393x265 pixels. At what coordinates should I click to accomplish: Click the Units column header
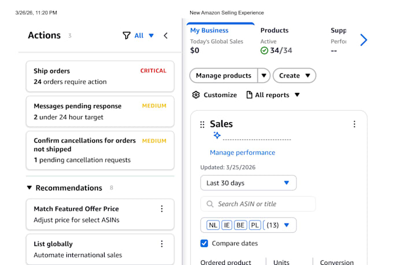point(281,262)
